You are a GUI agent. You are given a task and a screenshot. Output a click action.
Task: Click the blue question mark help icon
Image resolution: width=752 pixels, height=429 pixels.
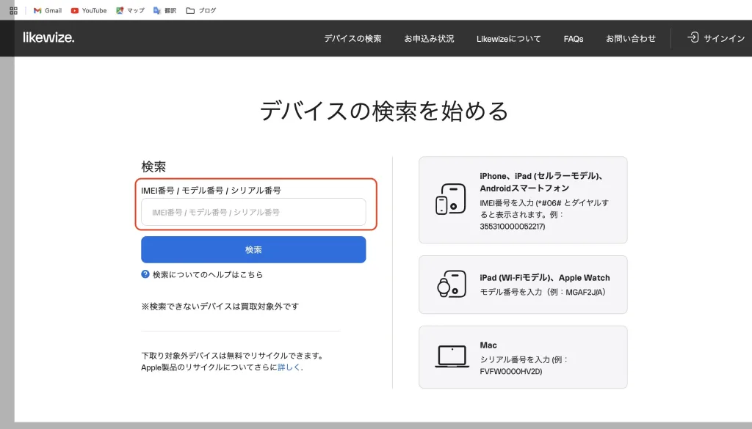pos(145,274)
